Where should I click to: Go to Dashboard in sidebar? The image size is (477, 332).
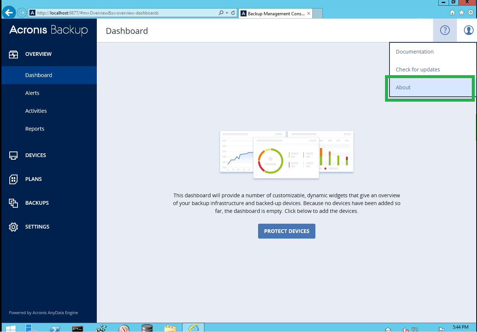click(49, 75)
